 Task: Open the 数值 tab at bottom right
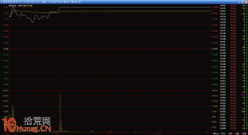click(x=244, y=134)
